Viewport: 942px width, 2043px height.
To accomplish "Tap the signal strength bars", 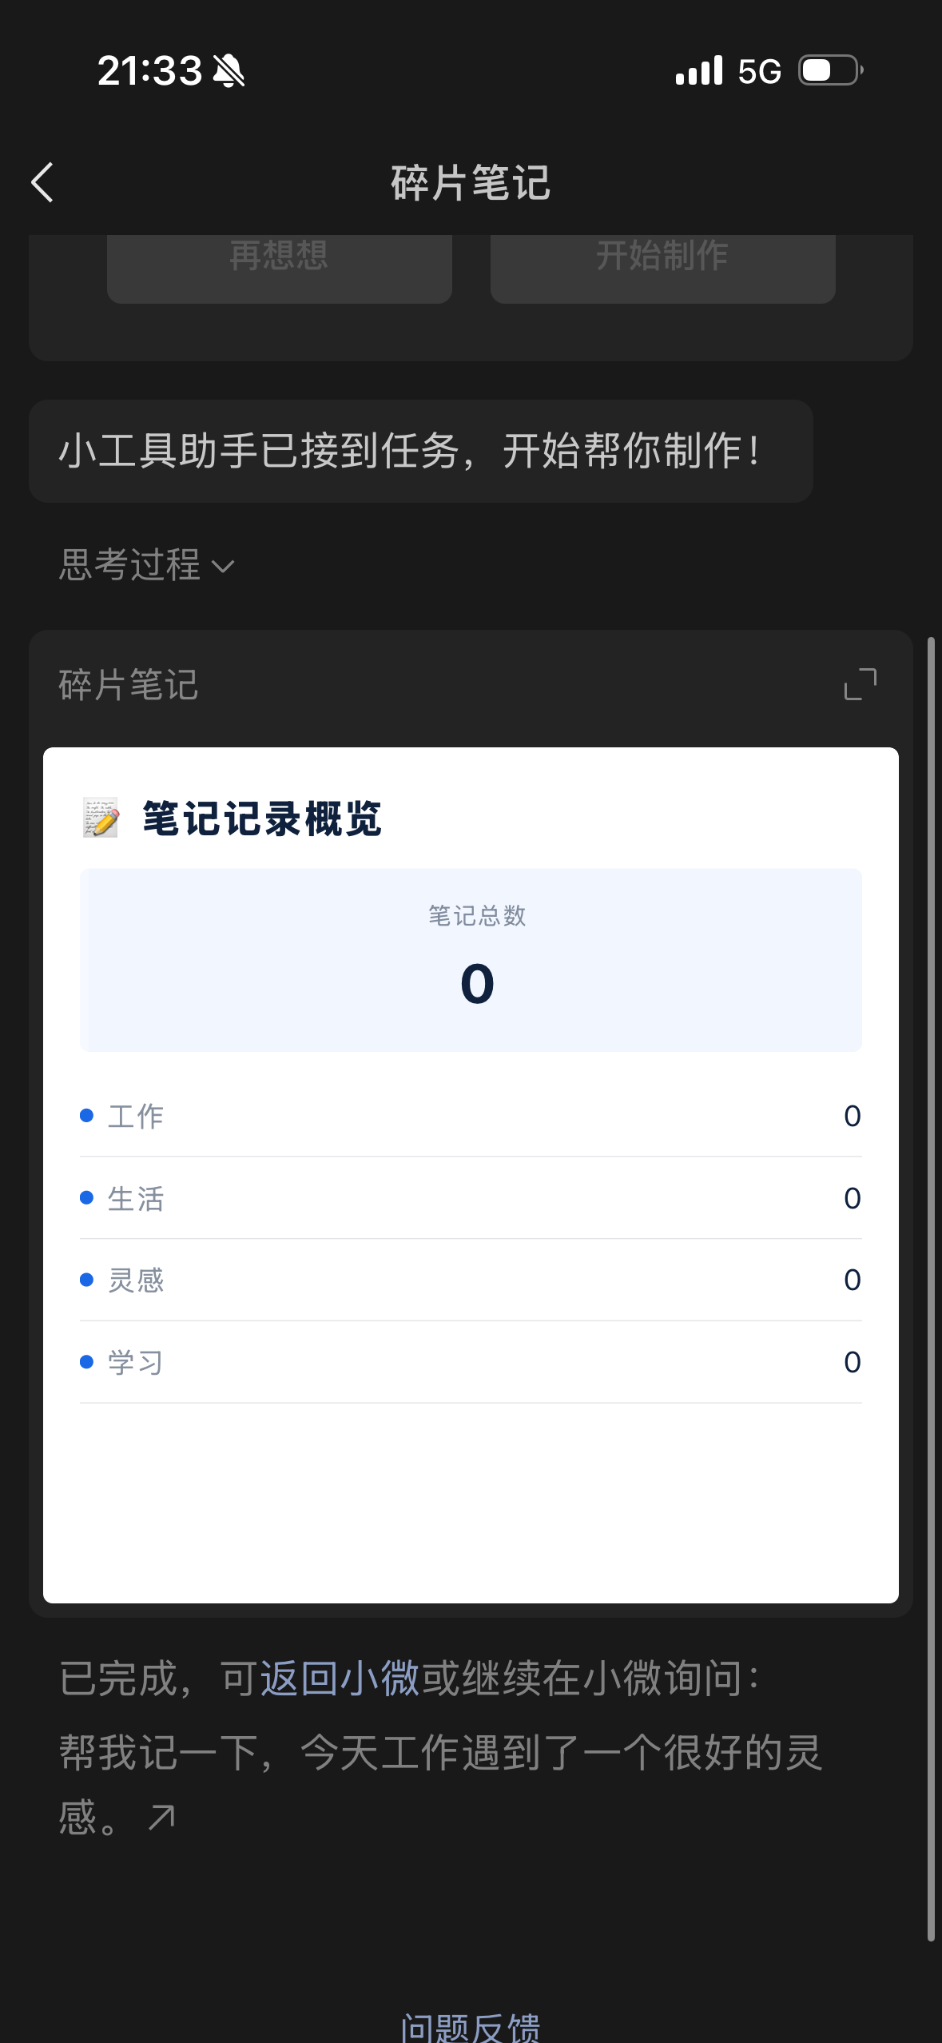I will point(699,70).
